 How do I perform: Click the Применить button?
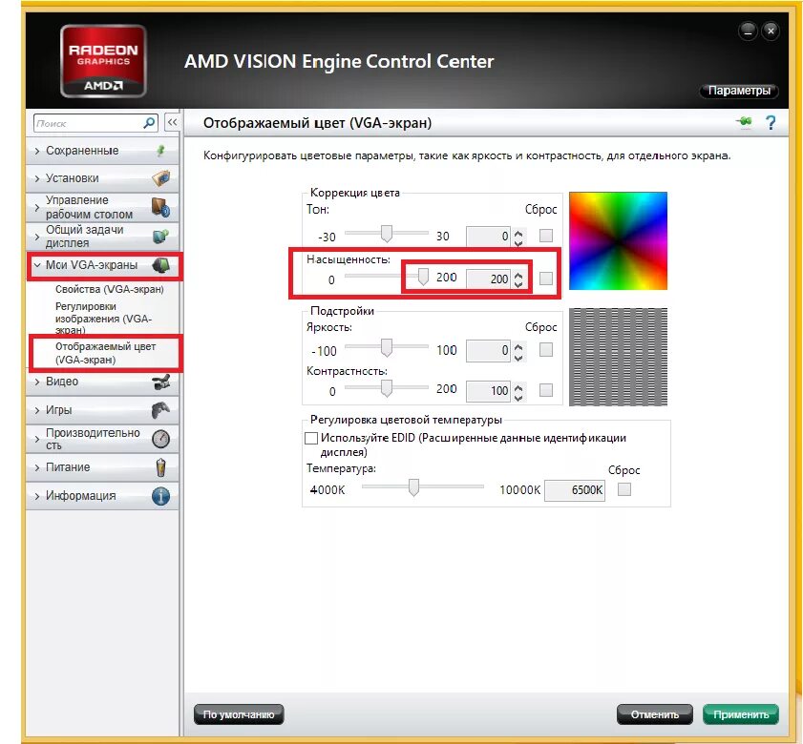click(x=741, y=714)
